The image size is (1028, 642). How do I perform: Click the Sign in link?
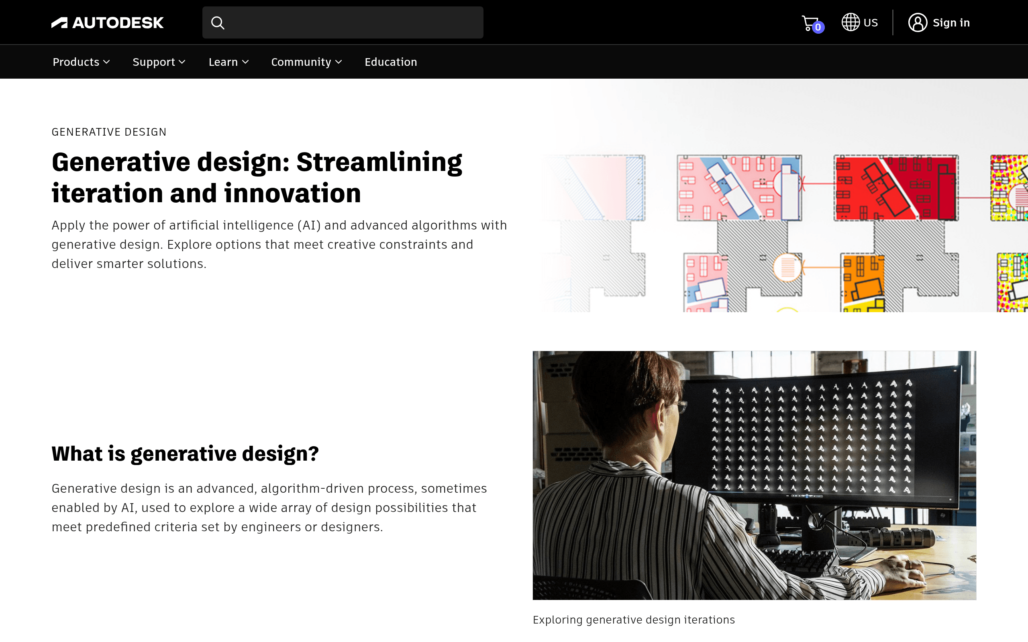950,22
